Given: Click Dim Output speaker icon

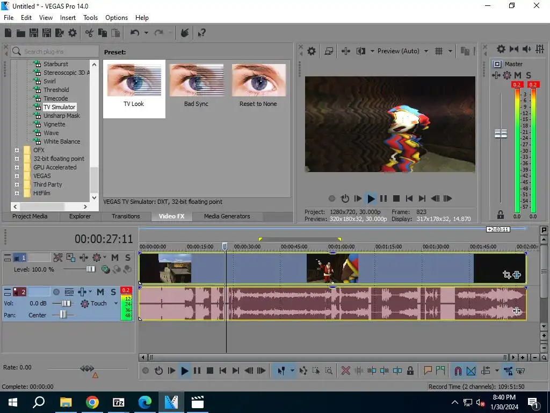Looking at the screenshot, I should (x=527, y=49).
